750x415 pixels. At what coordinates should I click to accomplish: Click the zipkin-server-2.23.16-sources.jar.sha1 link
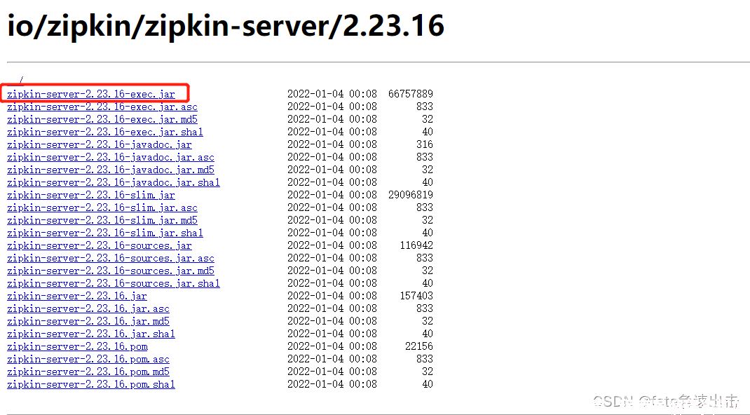click(x=114, y=283)
